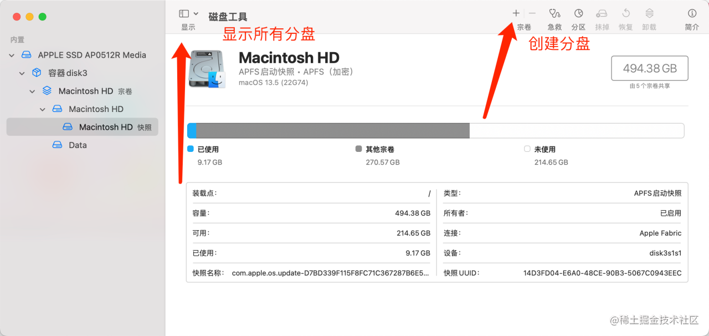Click the 容量 494.38 GB table value
This screenshot has height=336, width=709.
[x=413, y=213]
